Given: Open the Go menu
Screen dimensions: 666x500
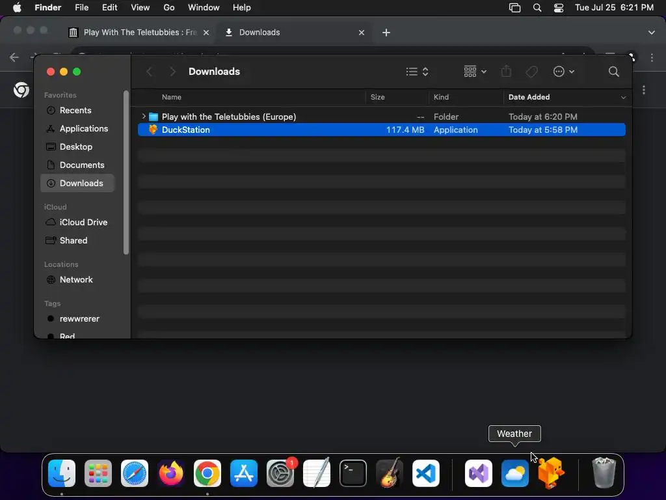Looking at the screenshot, I should (169, 8).
